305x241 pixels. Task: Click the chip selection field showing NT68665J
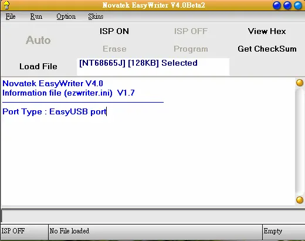click(x=153, y=67)
